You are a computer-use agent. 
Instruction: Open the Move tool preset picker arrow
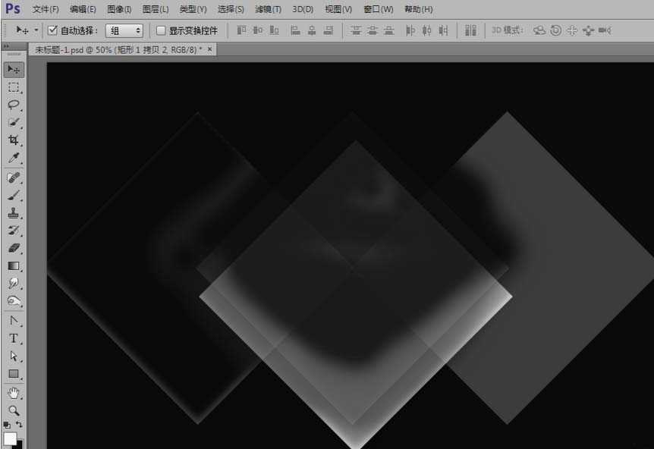tap(36, 30)
